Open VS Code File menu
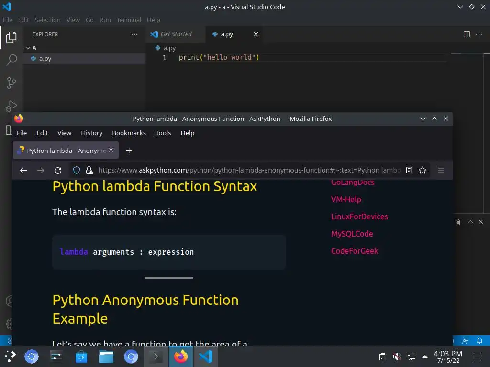 [x=8, y=20]
